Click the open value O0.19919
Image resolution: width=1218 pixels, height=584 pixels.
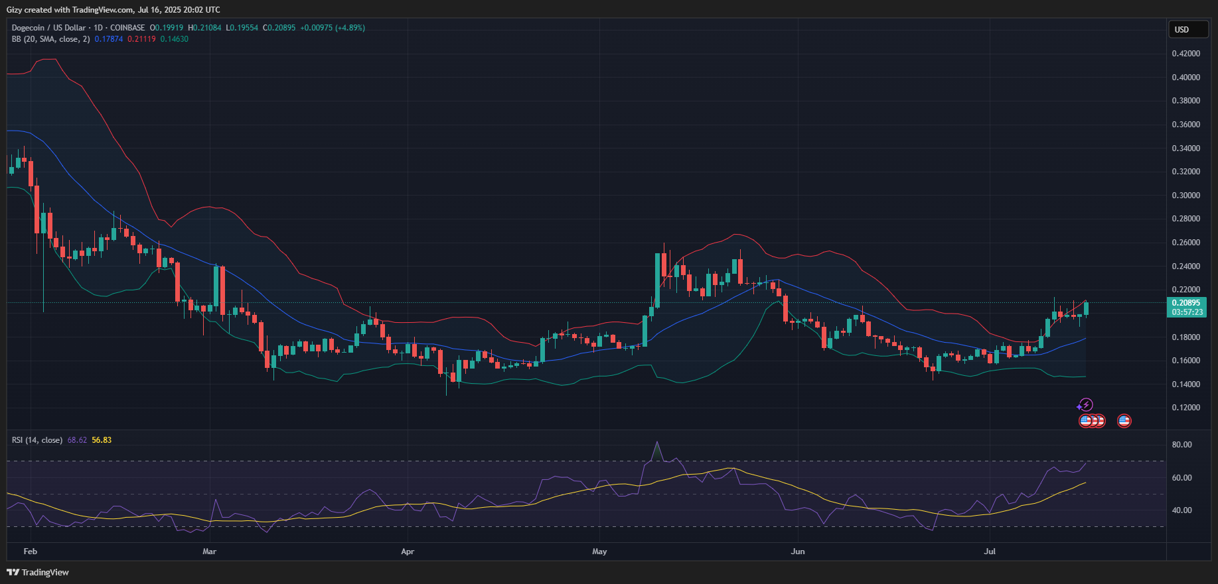pos(167,28)
